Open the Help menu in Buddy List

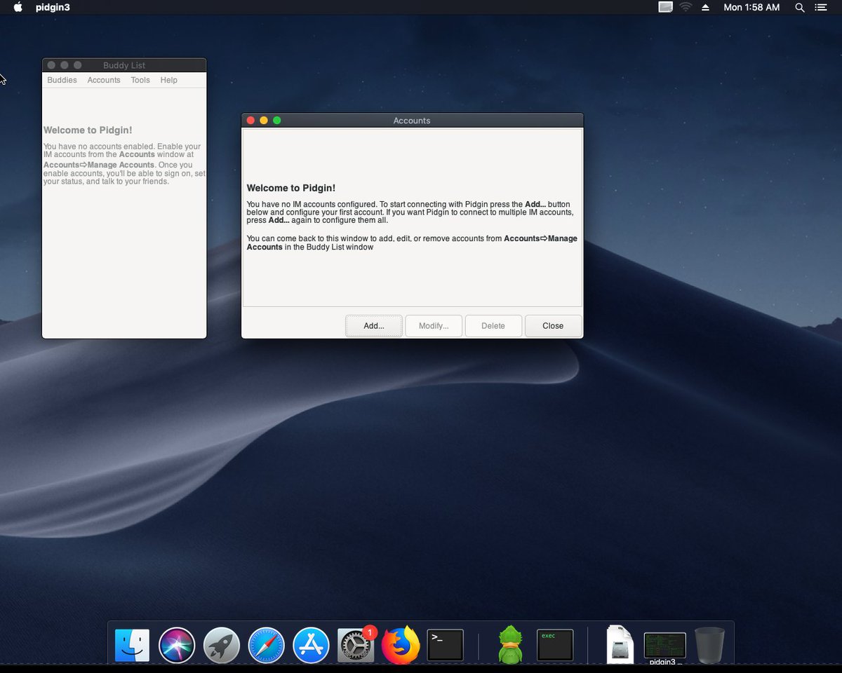(168, 80)
